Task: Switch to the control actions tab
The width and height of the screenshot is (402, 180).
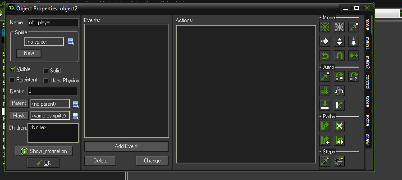Action: pos(368,82)
